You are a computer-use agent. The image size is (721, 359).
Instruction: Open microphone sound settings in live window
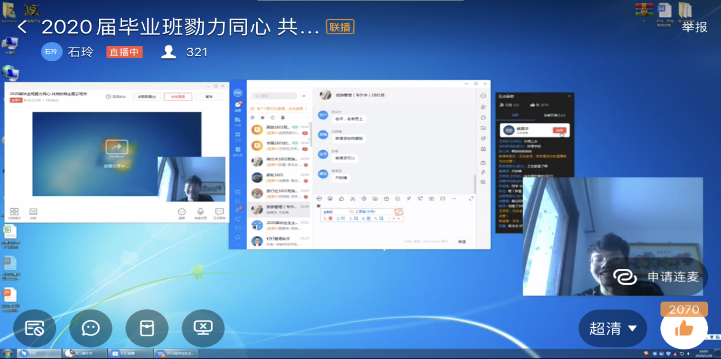click(200, 212)
